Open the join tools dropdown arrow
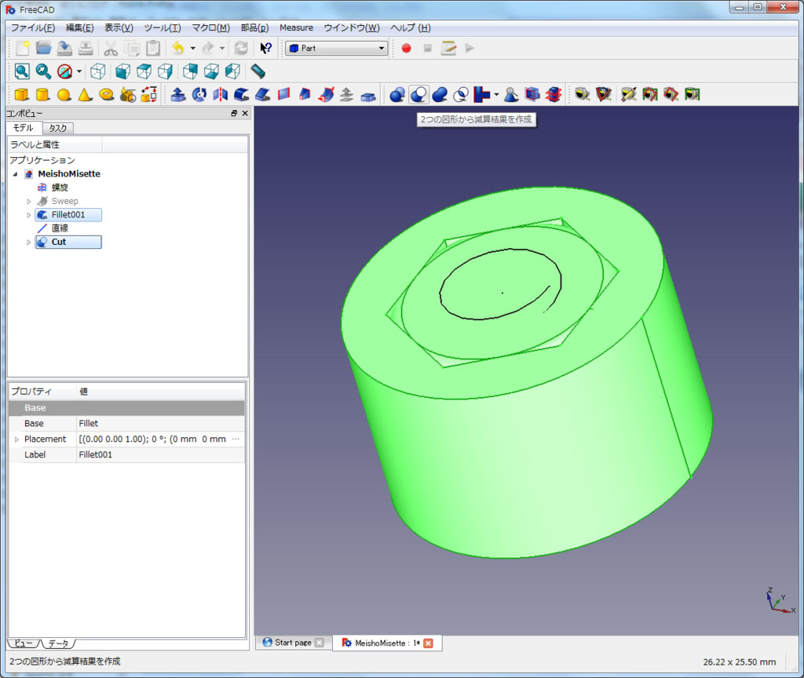This screenshot has width=804, height=678. pos(496,95)
